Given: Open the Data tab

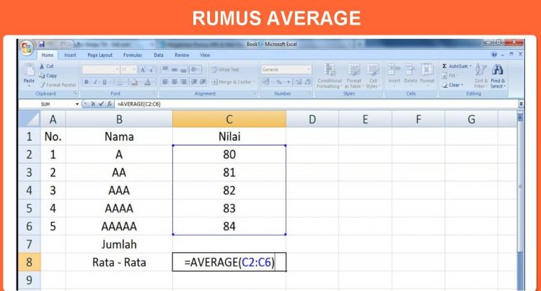Looking at the screenshot, I should coord(159,55).
